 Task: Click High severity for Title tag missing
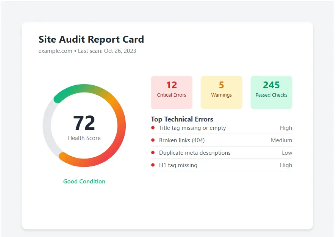point(286,128)
